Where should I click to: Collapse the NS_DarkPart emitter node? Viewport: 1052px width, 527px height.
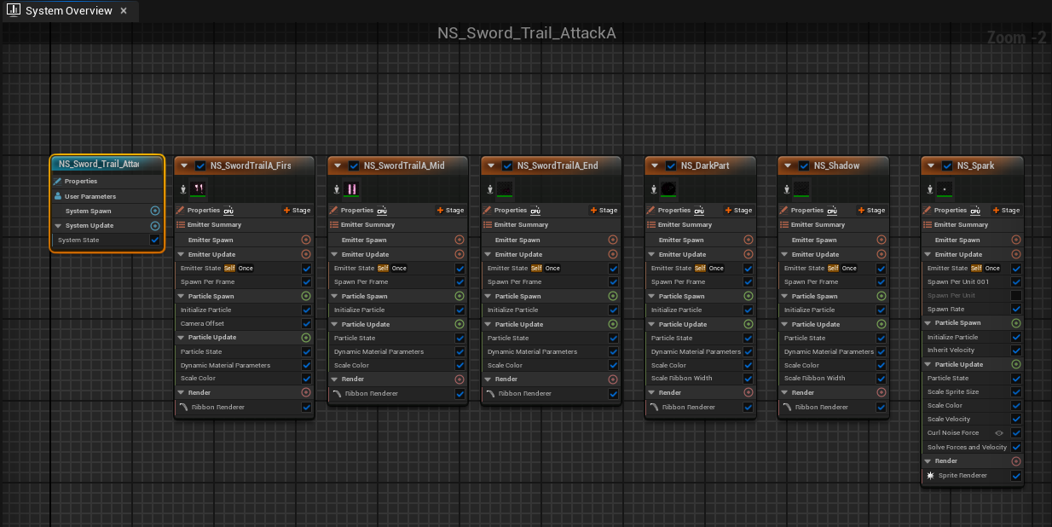pyautogui.click(x=654, y=165)
